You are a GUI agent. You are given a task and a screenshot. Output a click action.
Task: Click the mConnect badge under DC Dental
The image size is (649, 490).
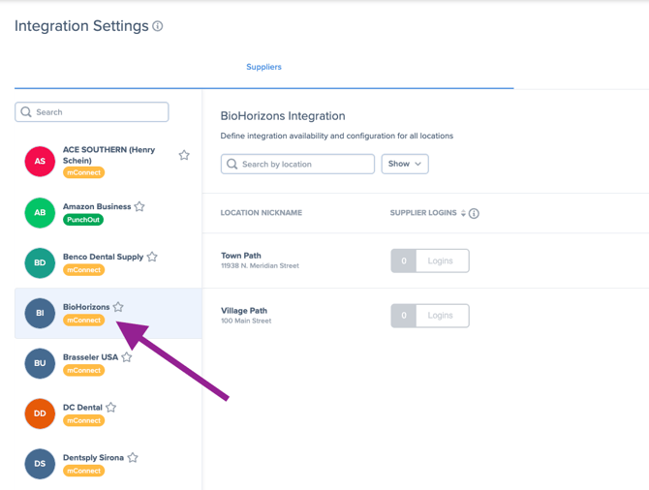pos(83,421)
